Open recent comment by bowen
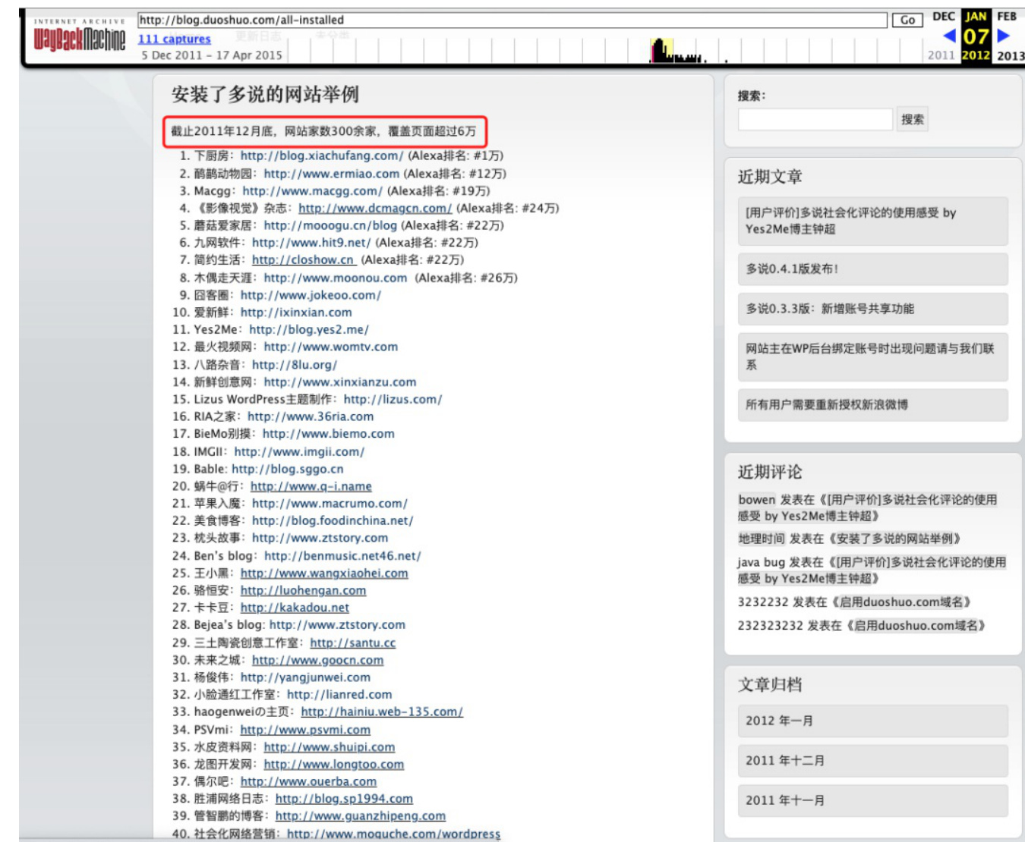1025x842 pixels. coord(867,507)
